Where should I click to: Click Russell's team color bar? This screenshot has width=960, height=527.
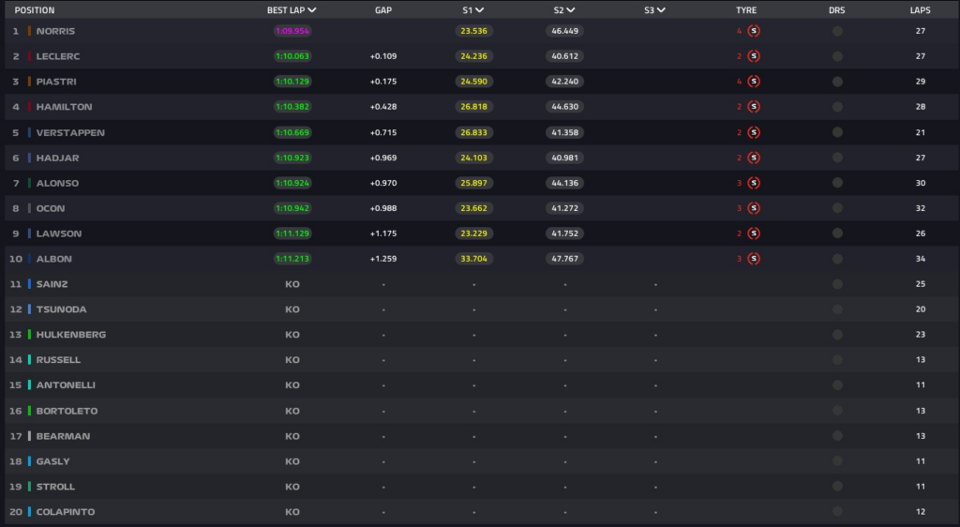click(x=30, y=360)
